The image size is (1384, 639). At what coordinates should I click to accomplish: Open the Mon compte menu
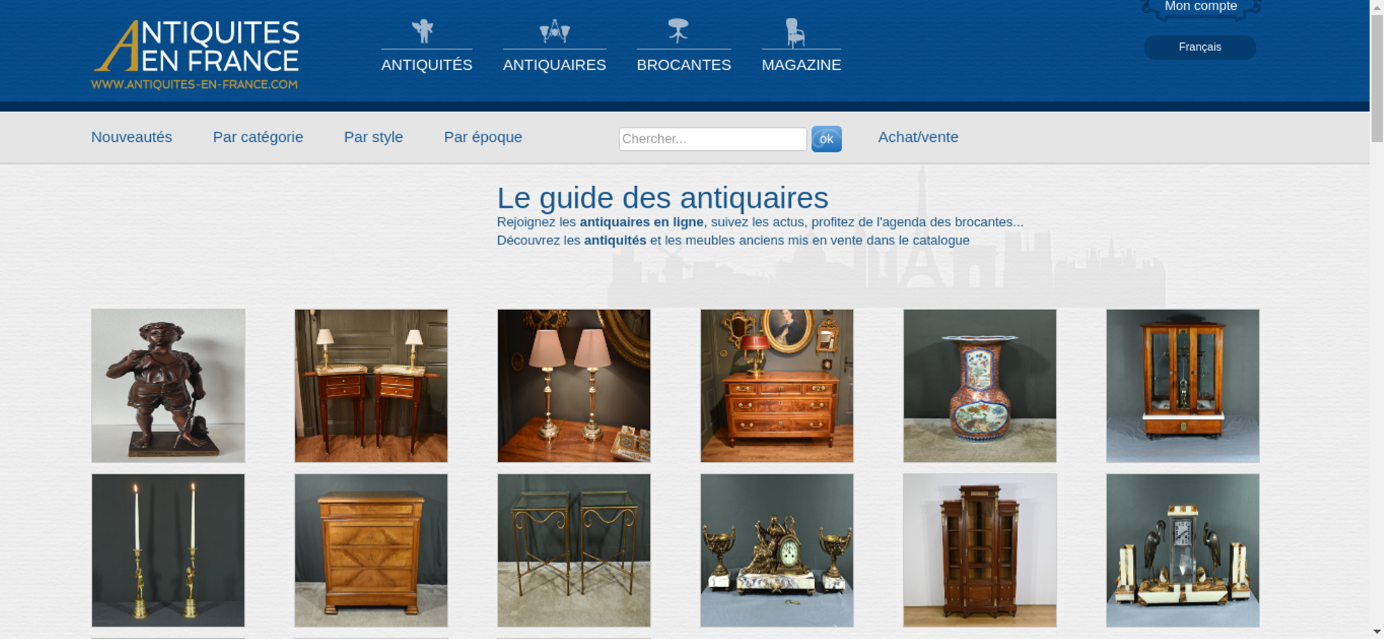tap(1201, 7)
